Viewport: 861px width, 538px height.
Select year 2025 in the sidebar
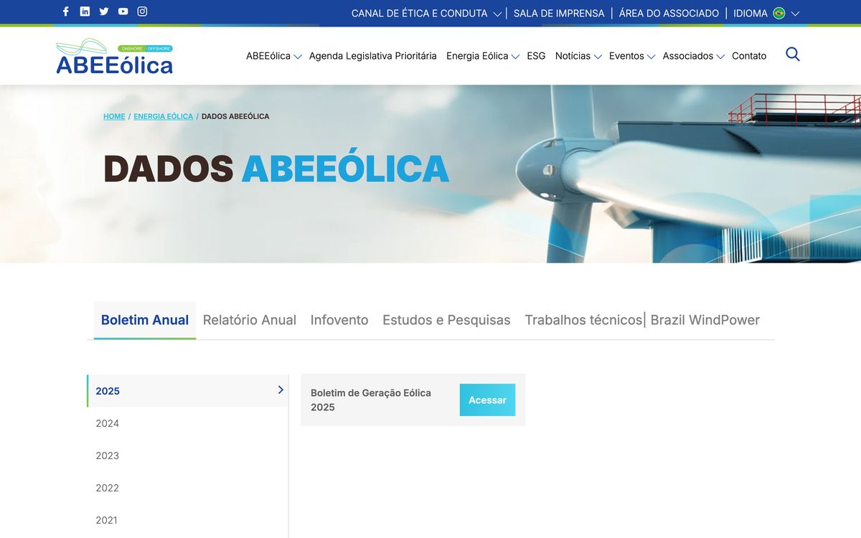pyautogui.click(x=187, y=391)
